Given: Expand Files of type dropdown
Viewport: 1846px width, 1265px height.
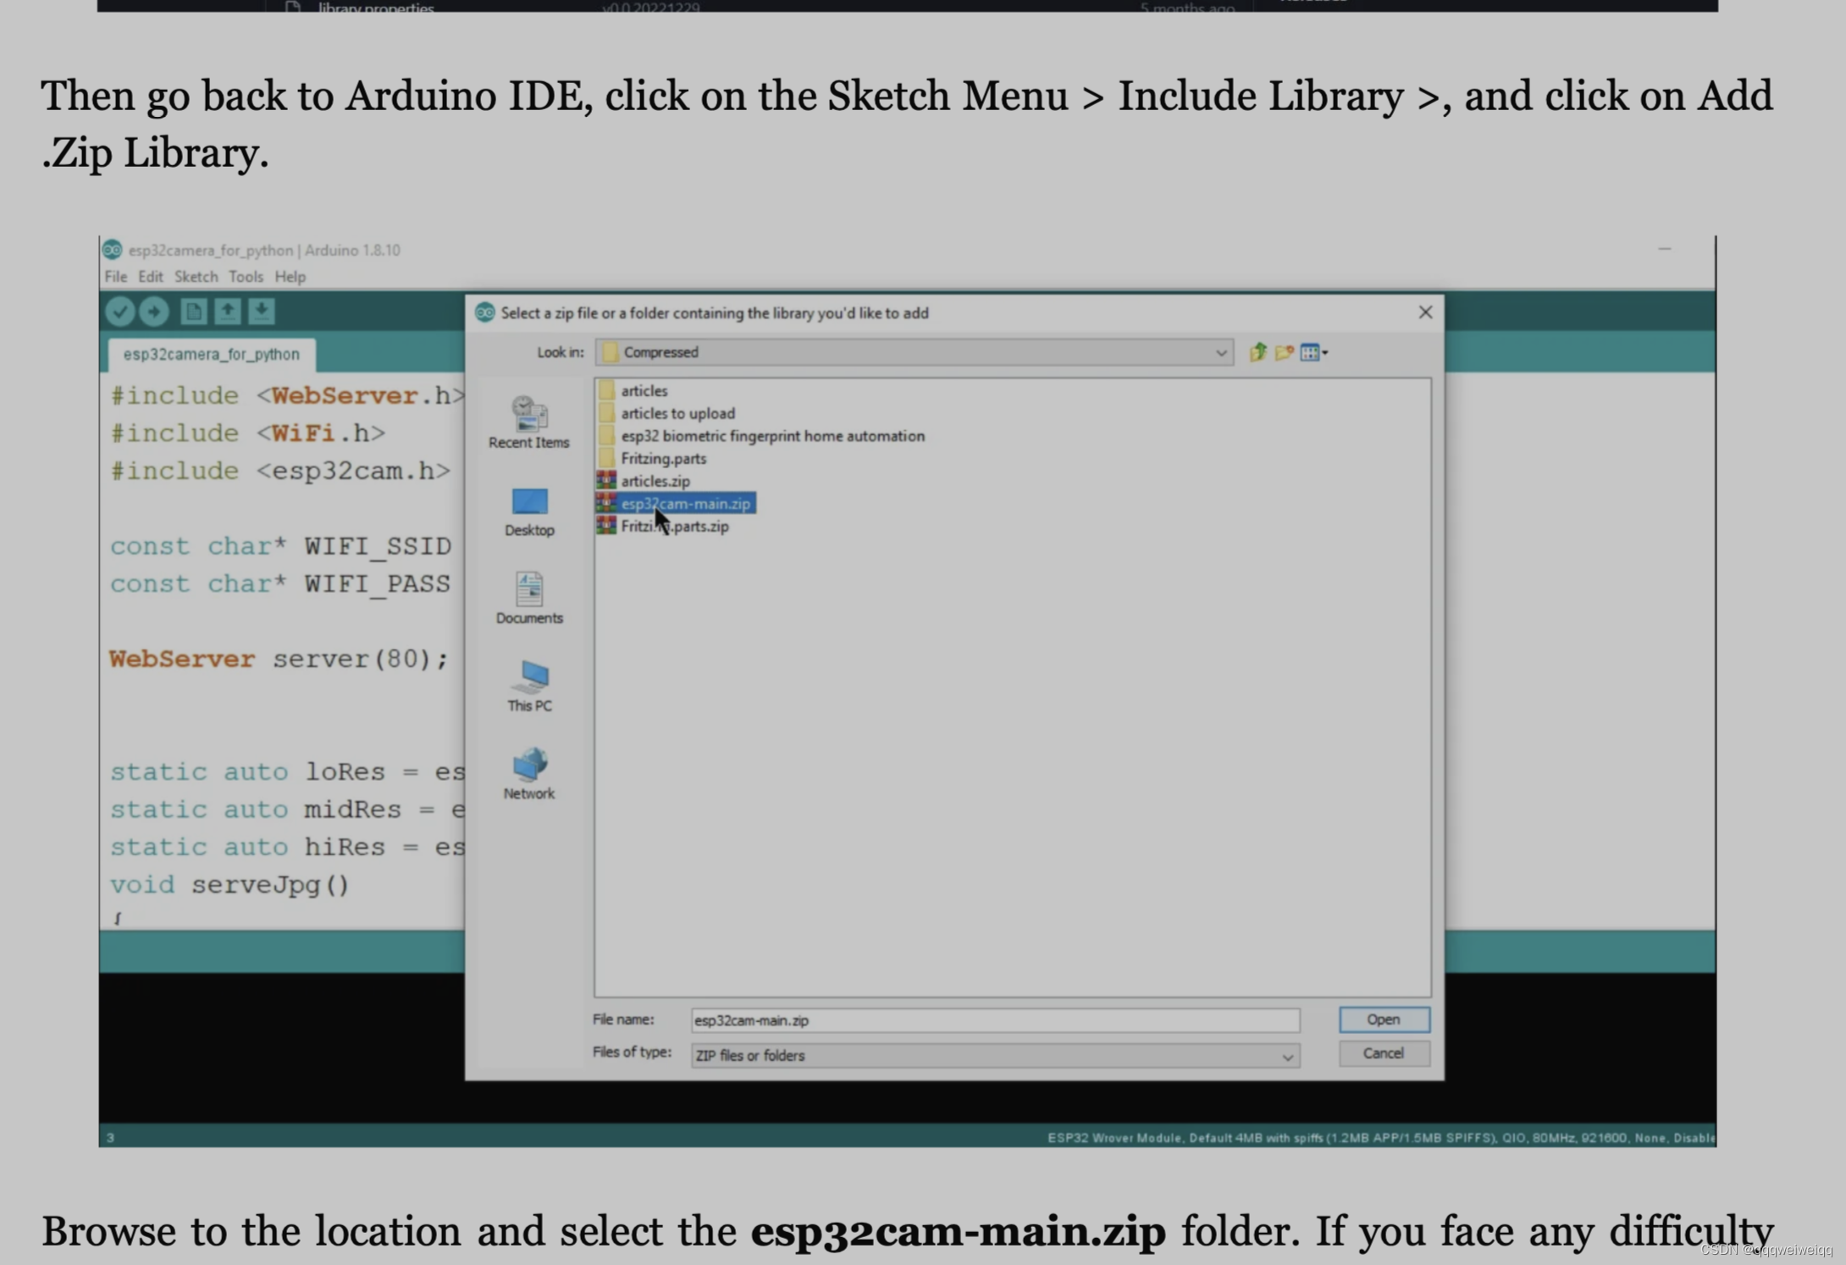Looking at the screenshot, I should (1286, 1056).
